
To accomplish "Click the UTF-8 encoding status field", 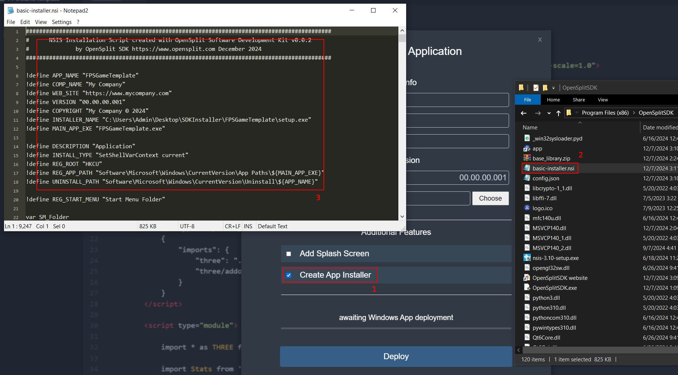I will pyautogui.click(x=187, y=226).
